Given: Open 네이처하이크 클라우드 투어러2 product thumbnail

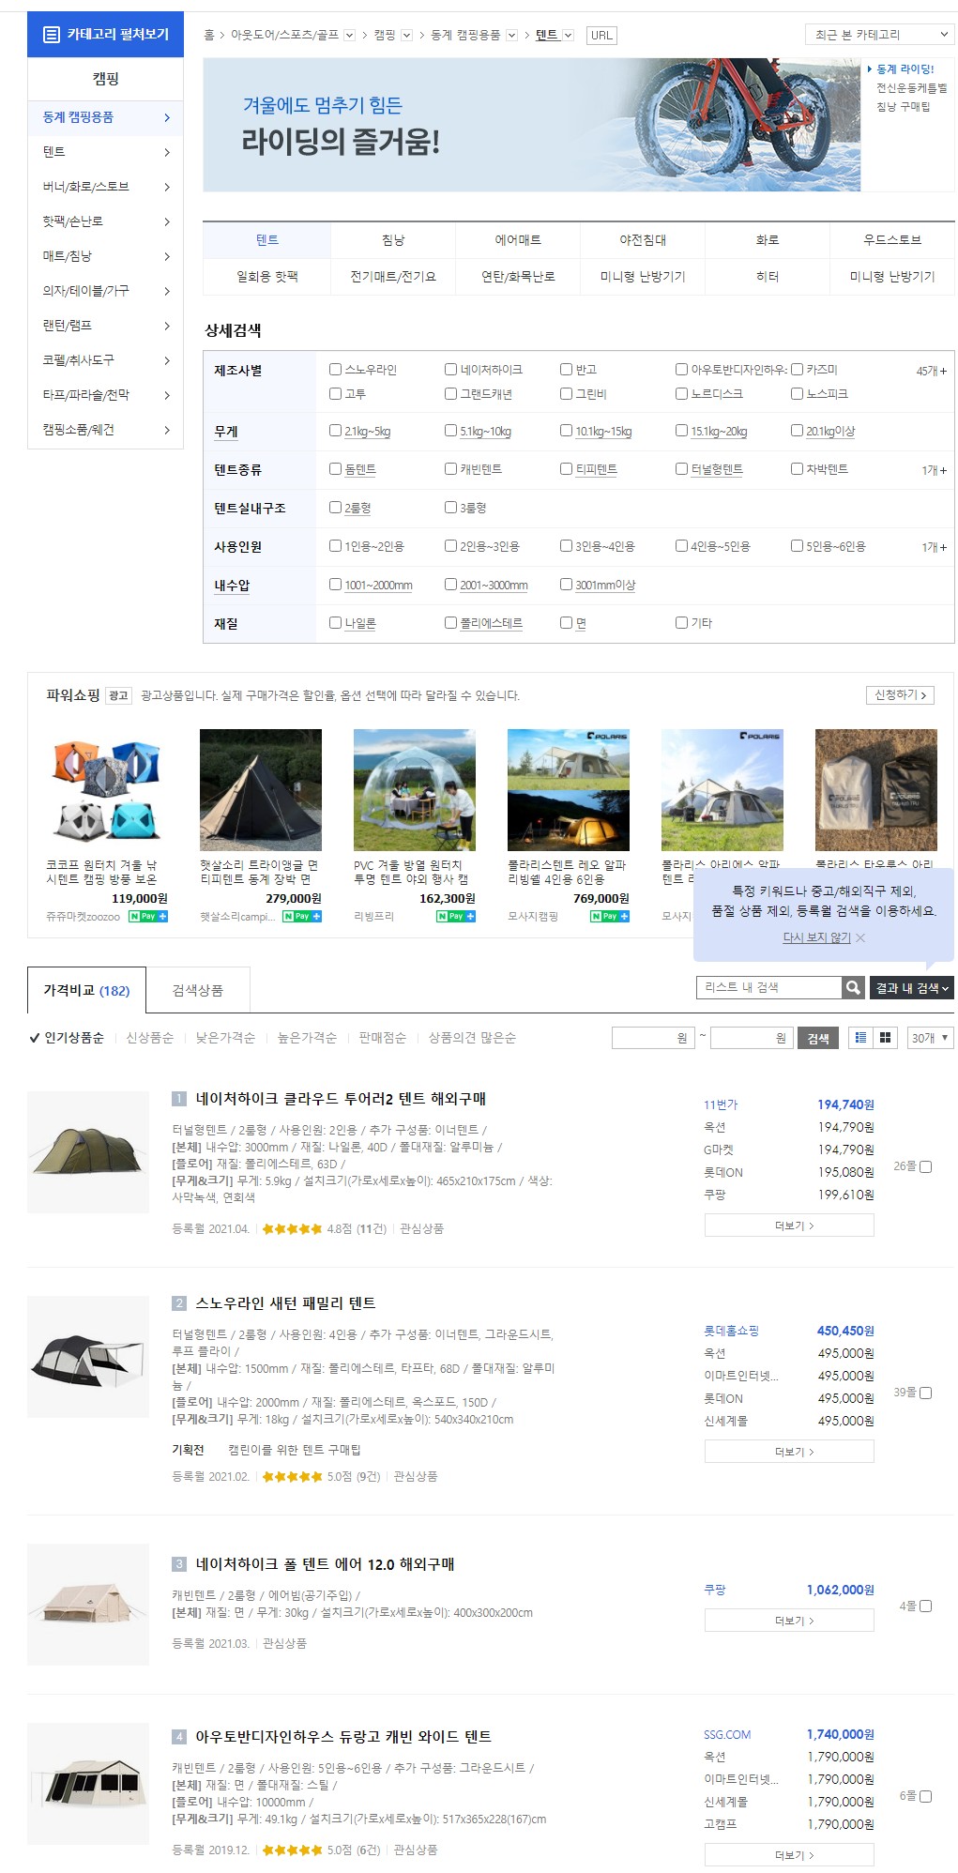Looking at the screenshot, I should pyautogui.click(x=88, y=1152).
